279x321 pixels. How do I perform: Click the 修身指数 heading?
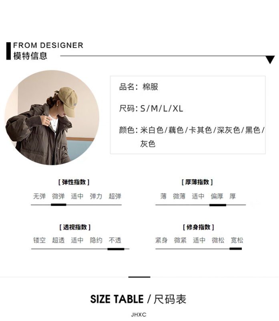pyautogui.click(x=198, y=227)
